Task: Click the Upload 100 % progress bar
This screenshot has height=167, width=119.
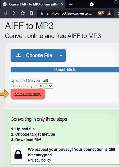Action: 65,70
